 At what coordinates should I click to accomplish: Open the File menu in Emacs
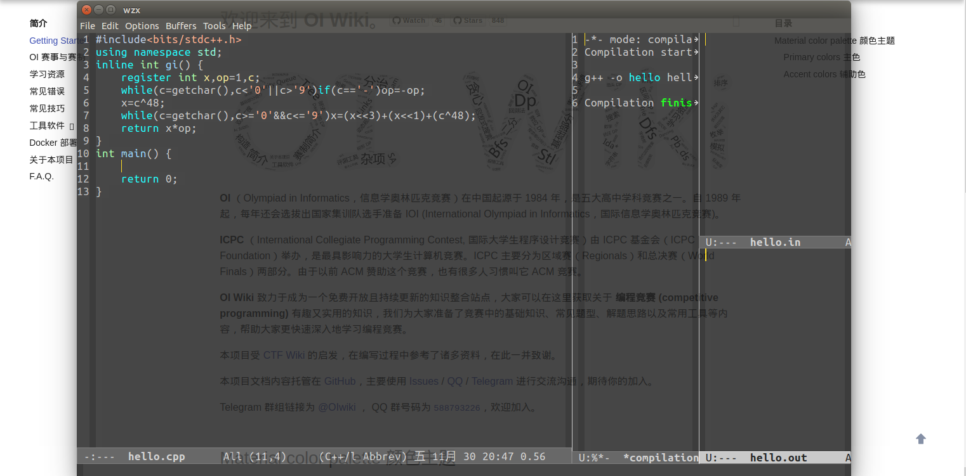coord(87,26)
